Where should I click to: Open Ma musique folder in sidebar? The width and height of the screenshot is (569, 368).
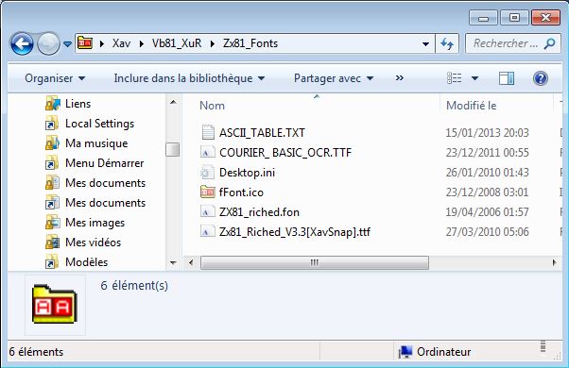click(96, 143)
